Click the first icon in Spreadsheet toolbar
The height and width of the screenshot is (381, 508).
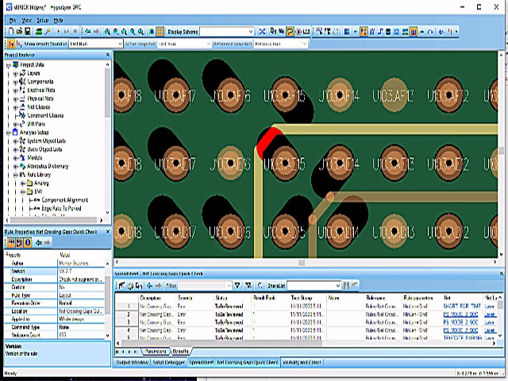[121, 286]
